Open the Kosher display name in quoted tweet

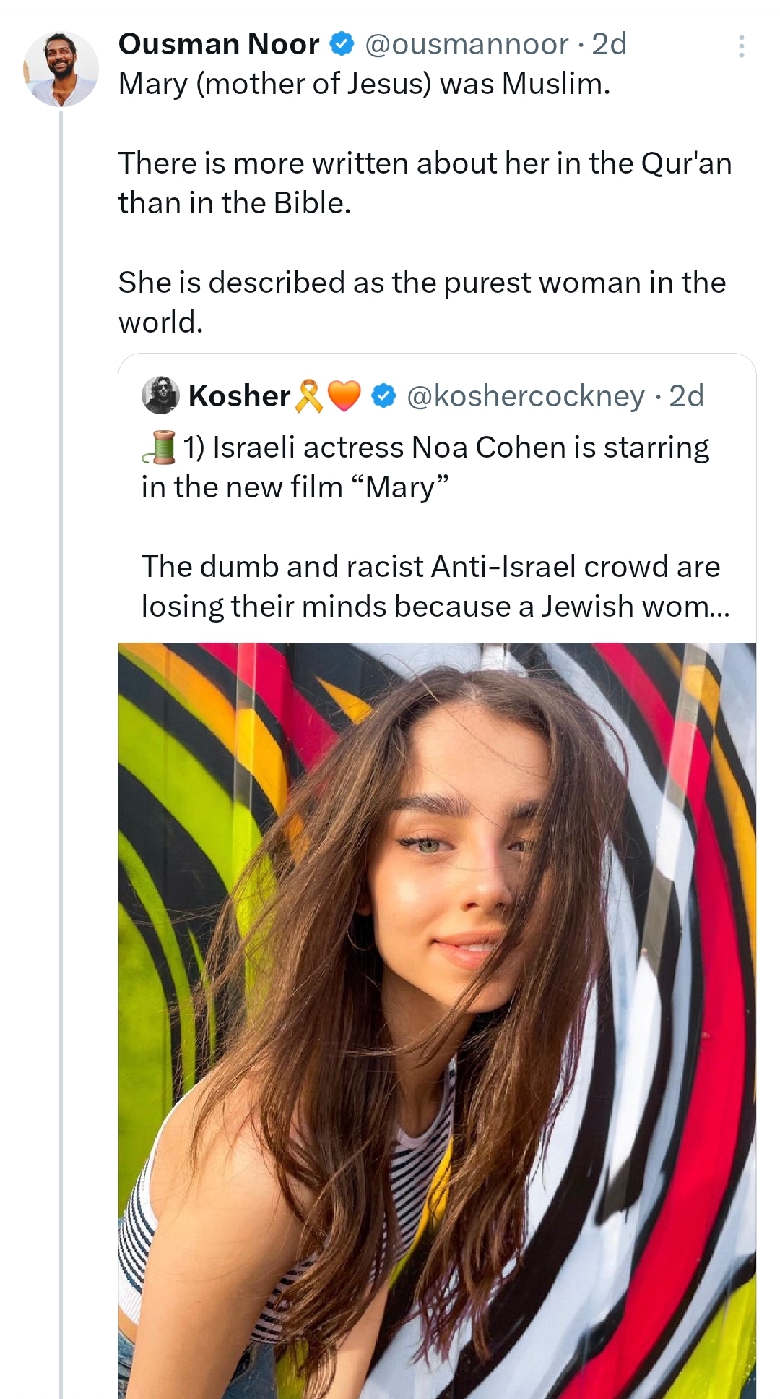point(239,396)
